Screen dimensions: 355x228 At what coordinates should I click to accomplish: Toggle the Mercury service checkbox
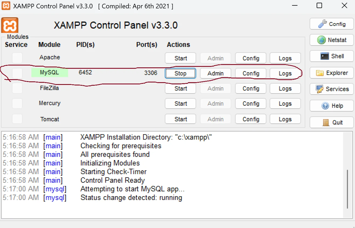17,103
